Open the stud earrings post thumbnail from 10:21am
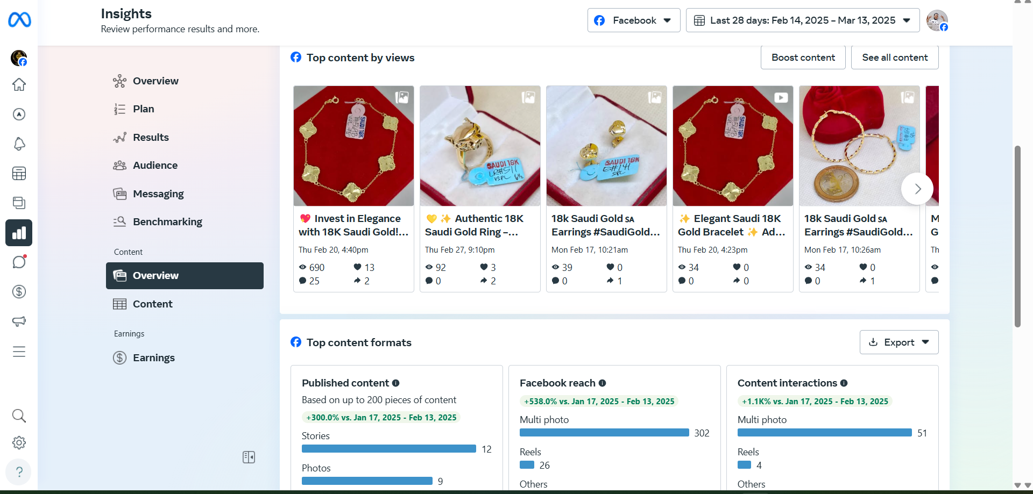The height and width of the screenshot is (494, 1033). (606, 146)
